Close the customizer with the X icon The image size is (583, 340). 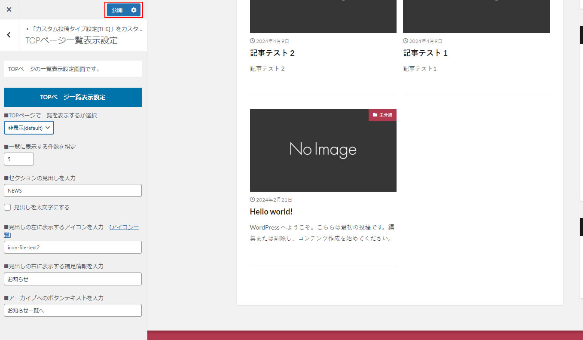(x=9, y=9)
